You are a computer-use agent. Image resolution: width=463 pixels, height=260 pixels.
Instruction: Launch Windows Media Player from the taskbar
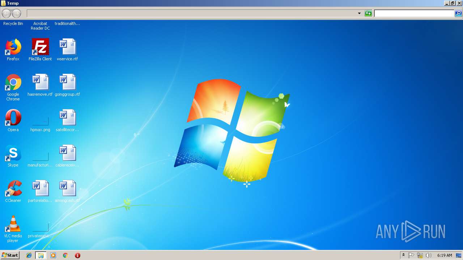point(53,255)
